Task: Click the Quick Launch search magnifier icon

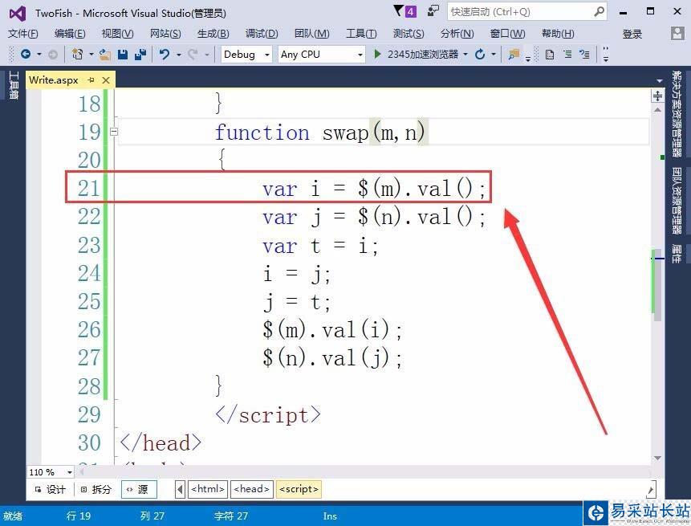Action: coord(599,11)
